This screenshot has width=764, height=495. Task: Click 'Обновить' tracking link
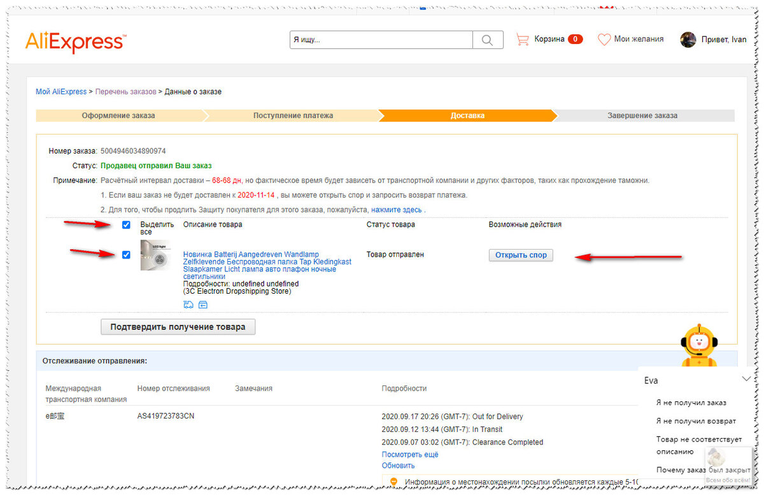click(399, 466)
